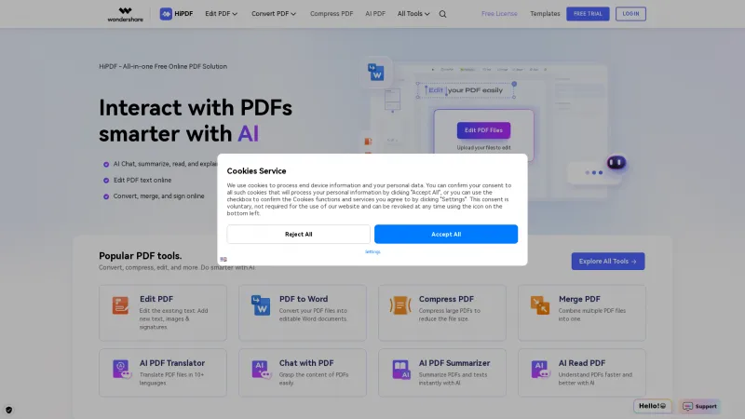The image size is (745, 419).
Task: Click the Chat with PDF card icon
Action: coord(261,369)
